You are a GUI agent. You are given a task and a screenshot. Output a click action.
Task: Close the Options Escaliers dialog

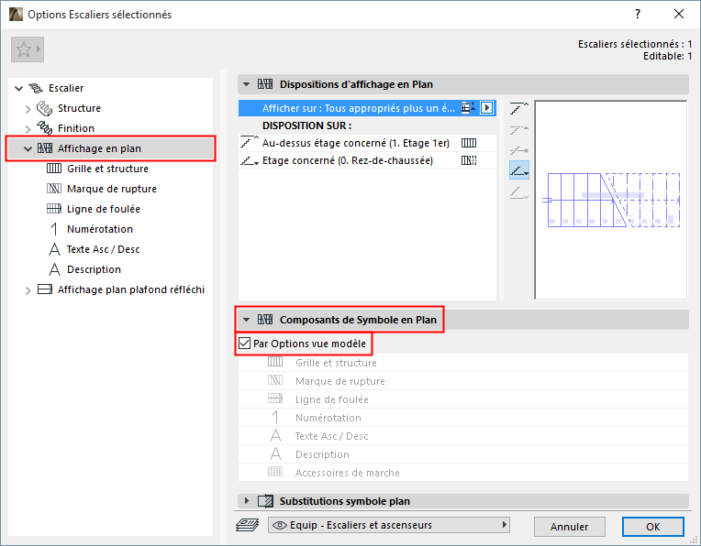tap(679, 15)
